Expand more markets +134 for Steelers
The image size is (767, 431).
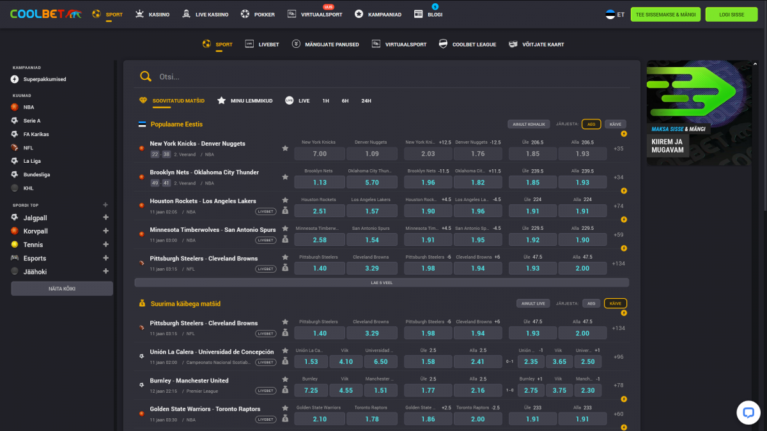point(618,264)
